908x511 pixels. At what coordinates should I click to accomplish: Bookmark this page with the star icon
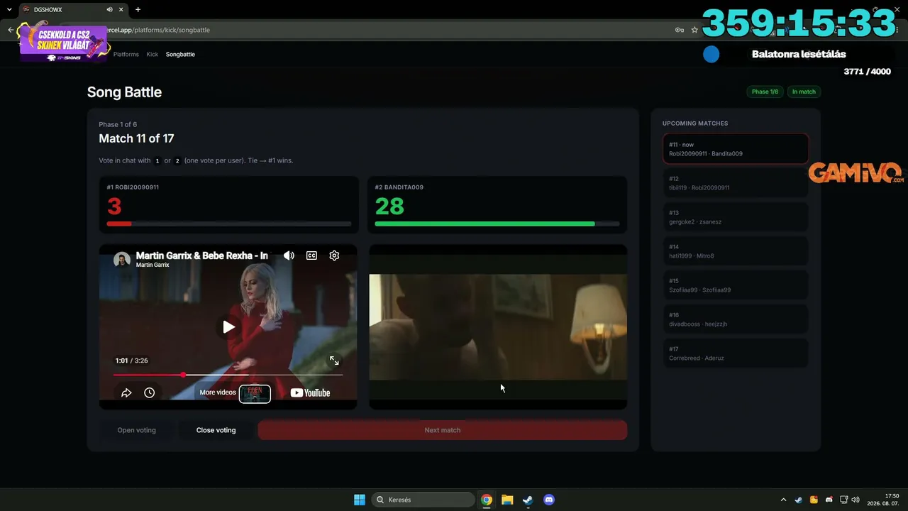[694, 30]
